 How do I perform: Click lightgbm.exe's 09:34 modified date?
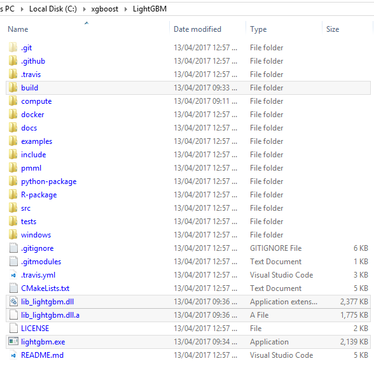205,342
